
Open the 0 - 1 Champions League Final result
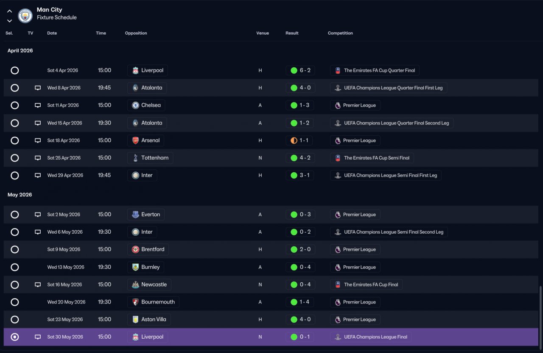[299, 337]
